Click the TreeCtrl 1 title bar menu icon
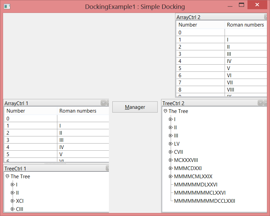The width and height of the screenshot is (270, 216). pyautogui.click(x=107, y=168)
